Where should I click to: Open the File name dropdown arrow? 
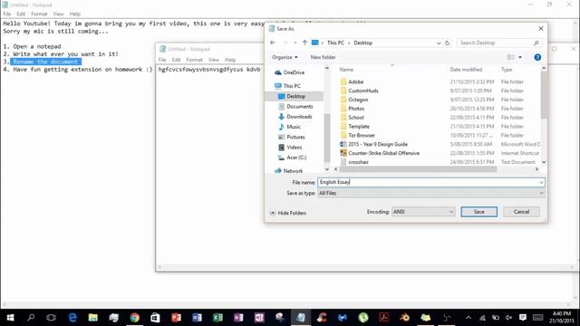click(x=541, y=182)
